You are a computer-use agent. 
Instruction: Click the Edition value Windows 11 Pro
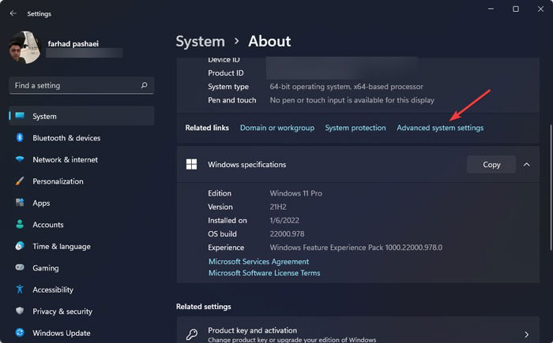click(296, 193)
